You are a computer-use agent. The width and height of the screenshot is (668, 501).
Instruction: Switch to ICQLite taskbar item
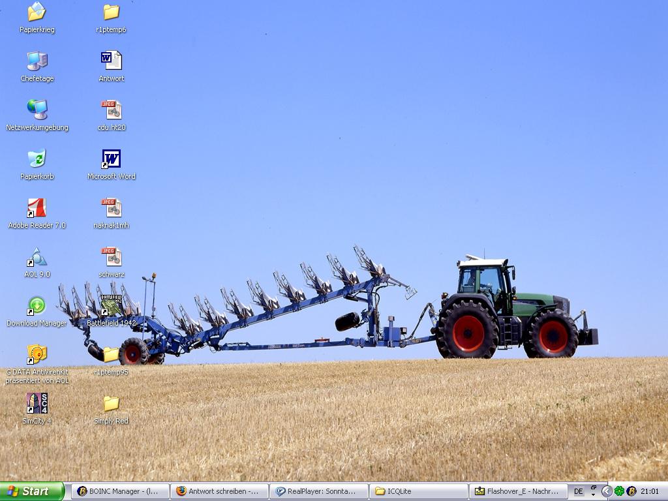click(418, 491)
